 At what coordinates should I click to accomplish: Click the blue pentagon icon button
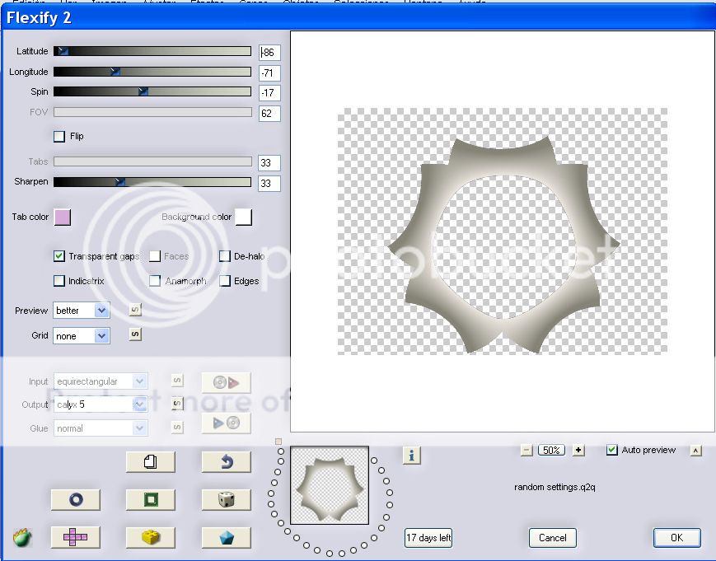click(226, 537)
